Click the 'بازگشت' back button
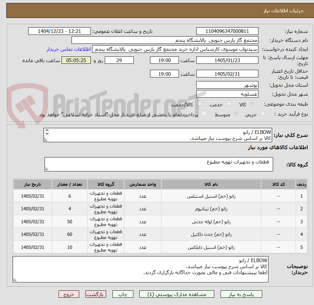The height and width of the screenshot is (305, 314). click(x=95, y=294)
